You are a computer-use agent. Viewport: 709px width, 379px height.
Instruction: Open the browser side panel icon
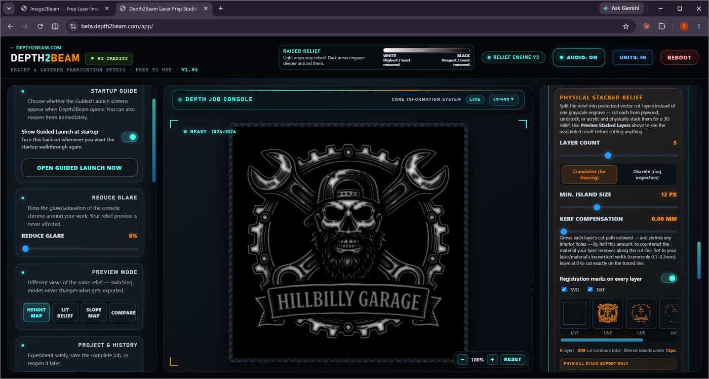click(x=55, y=26)
